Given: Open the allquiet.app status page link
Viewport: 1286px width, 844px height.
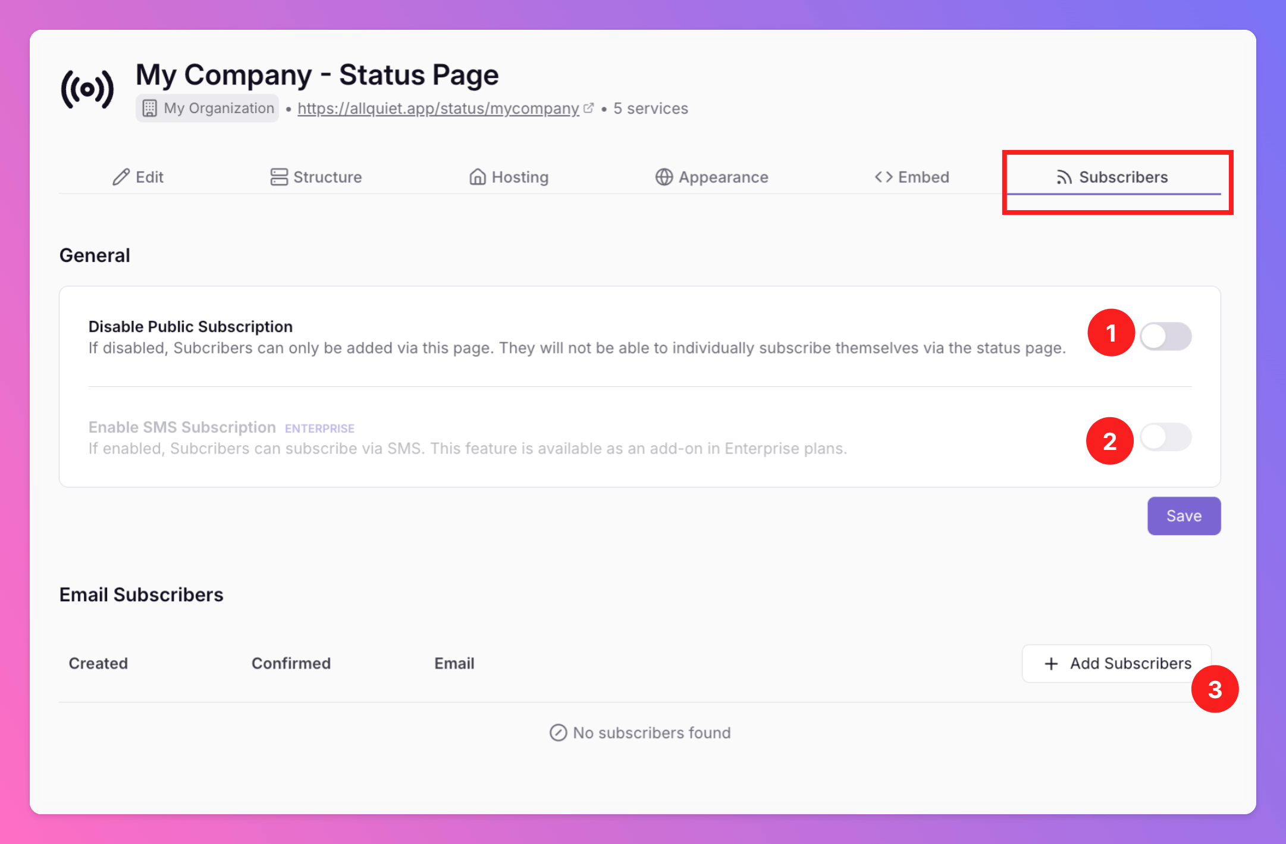Looking at the screenshot, I should pyautogui.click(x=438, y=108).
